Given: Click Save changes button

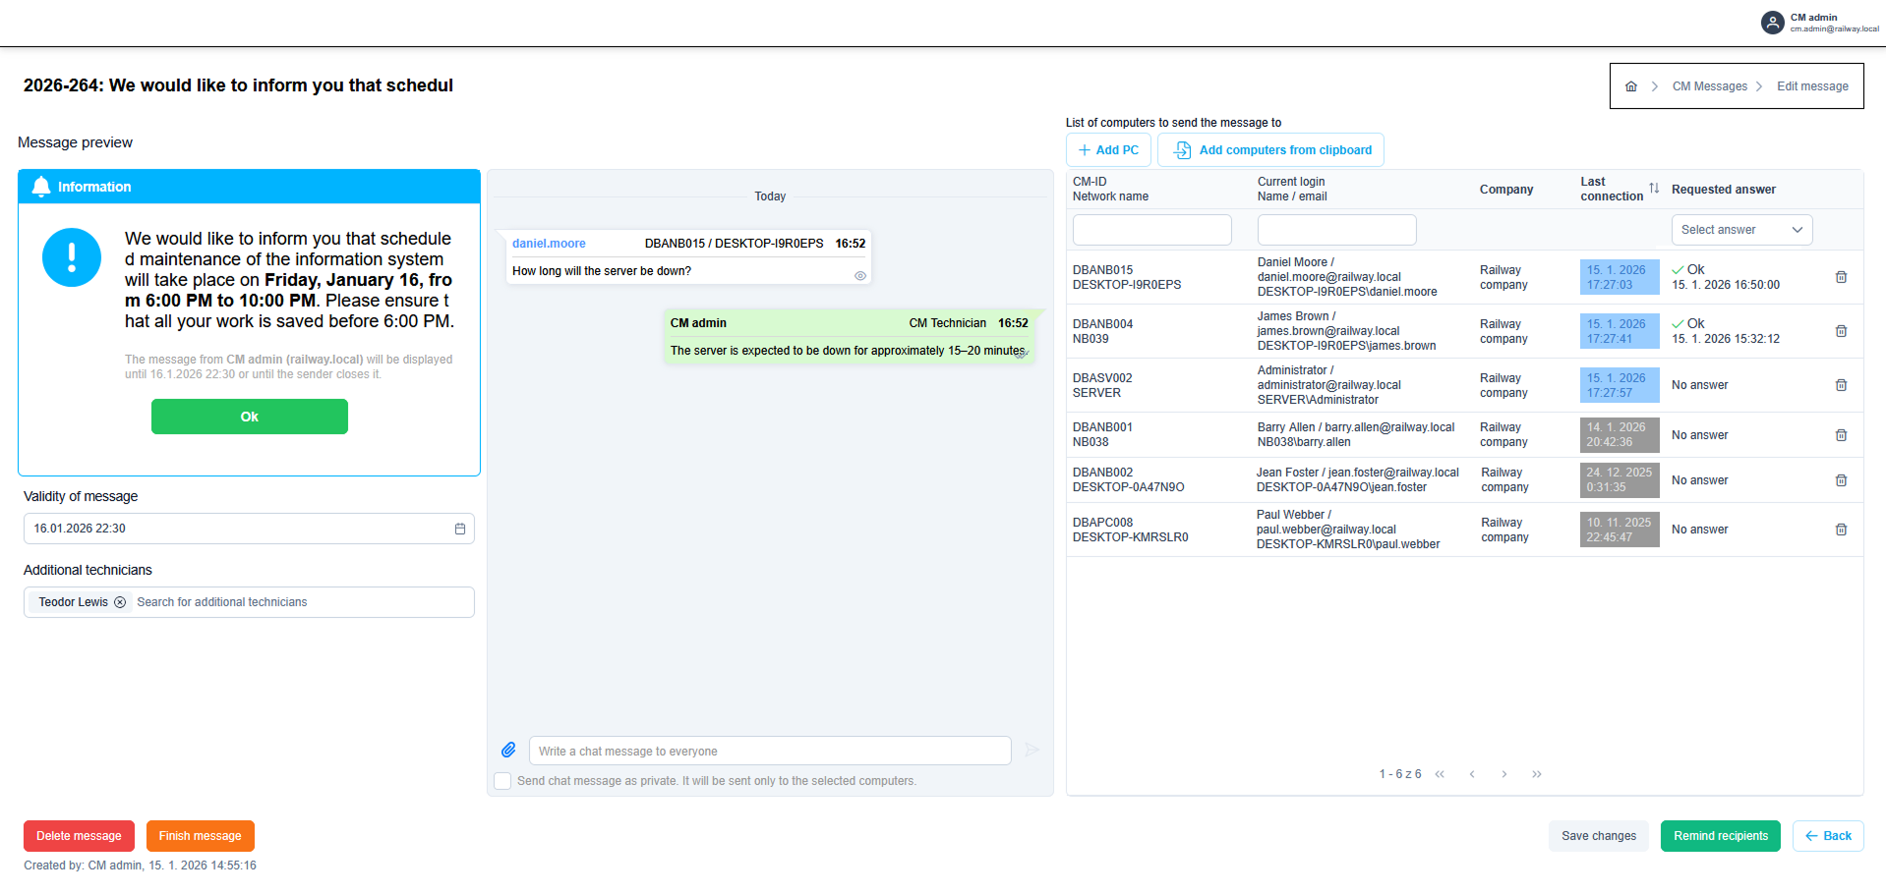Looking at the screenshot, I should point(1599,836).
